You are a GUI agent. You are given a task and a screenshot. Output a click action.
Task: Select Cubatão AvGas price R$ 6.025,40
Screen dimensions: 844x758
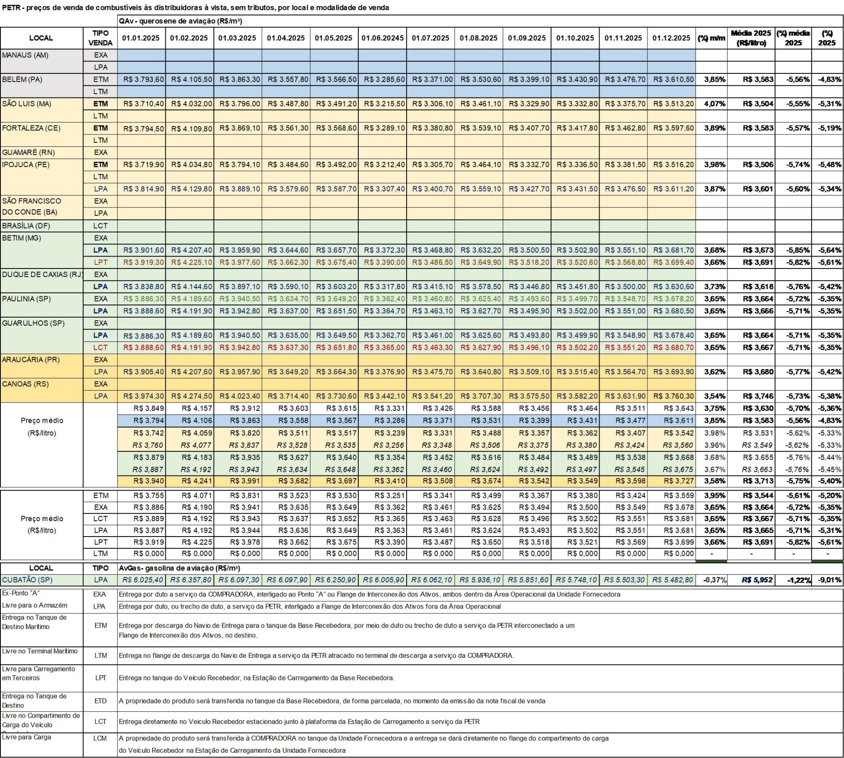143,580
